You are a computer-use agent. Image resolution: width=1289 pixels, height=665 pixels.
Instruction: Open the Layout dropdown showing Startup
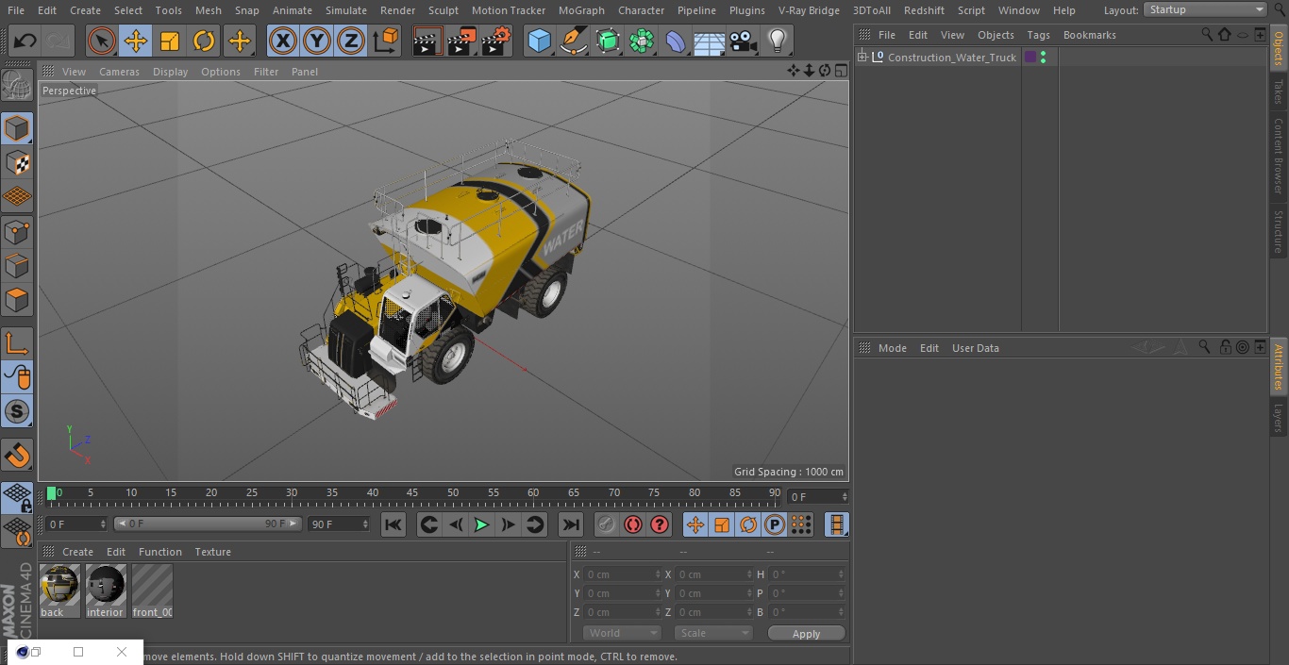pyautogui.click(x=1205, y=9)
